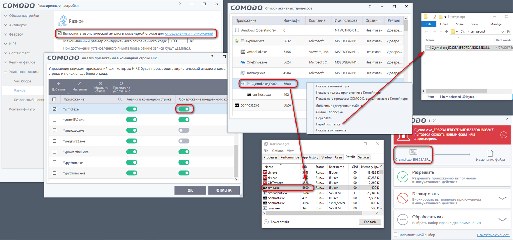Viewport: 513px width, 240px height.
Task: Uncheck the *\cmd.exe row checkbox
Action: pyautogui.click(x=54, y=109)
